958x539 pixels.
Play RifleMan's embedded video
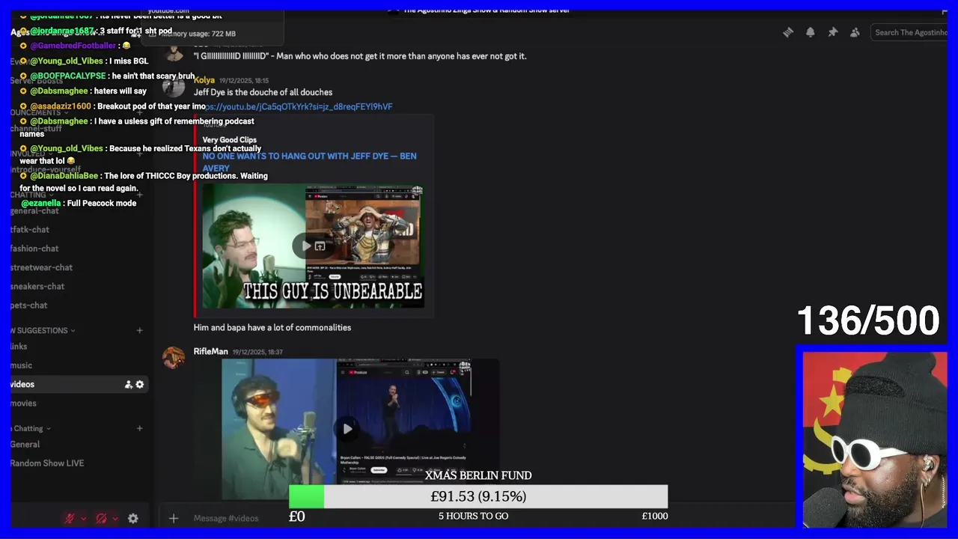(347, 429)
